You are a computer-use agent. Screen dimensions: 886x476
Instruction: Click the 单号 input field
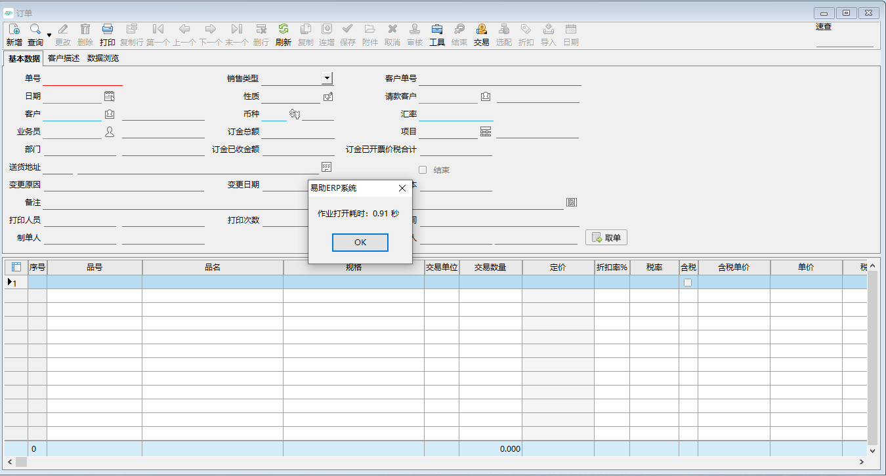click(x=83, y=79)
